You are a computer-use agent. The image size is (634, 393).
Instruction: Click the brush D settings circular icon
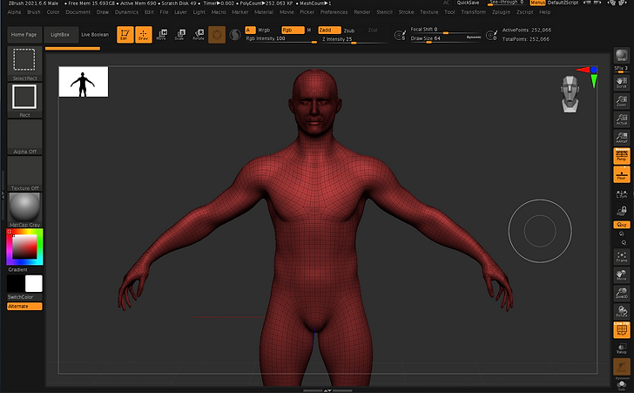pos(491,35)
